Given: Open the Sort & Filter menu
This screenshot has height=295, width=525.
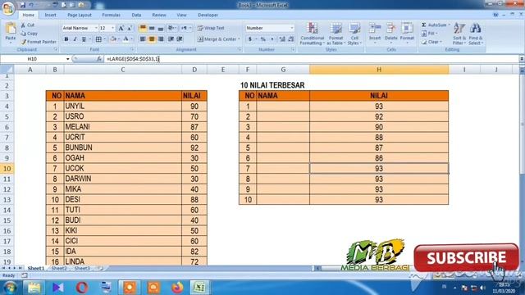Looking at the screenshot, I should point(459,34).
